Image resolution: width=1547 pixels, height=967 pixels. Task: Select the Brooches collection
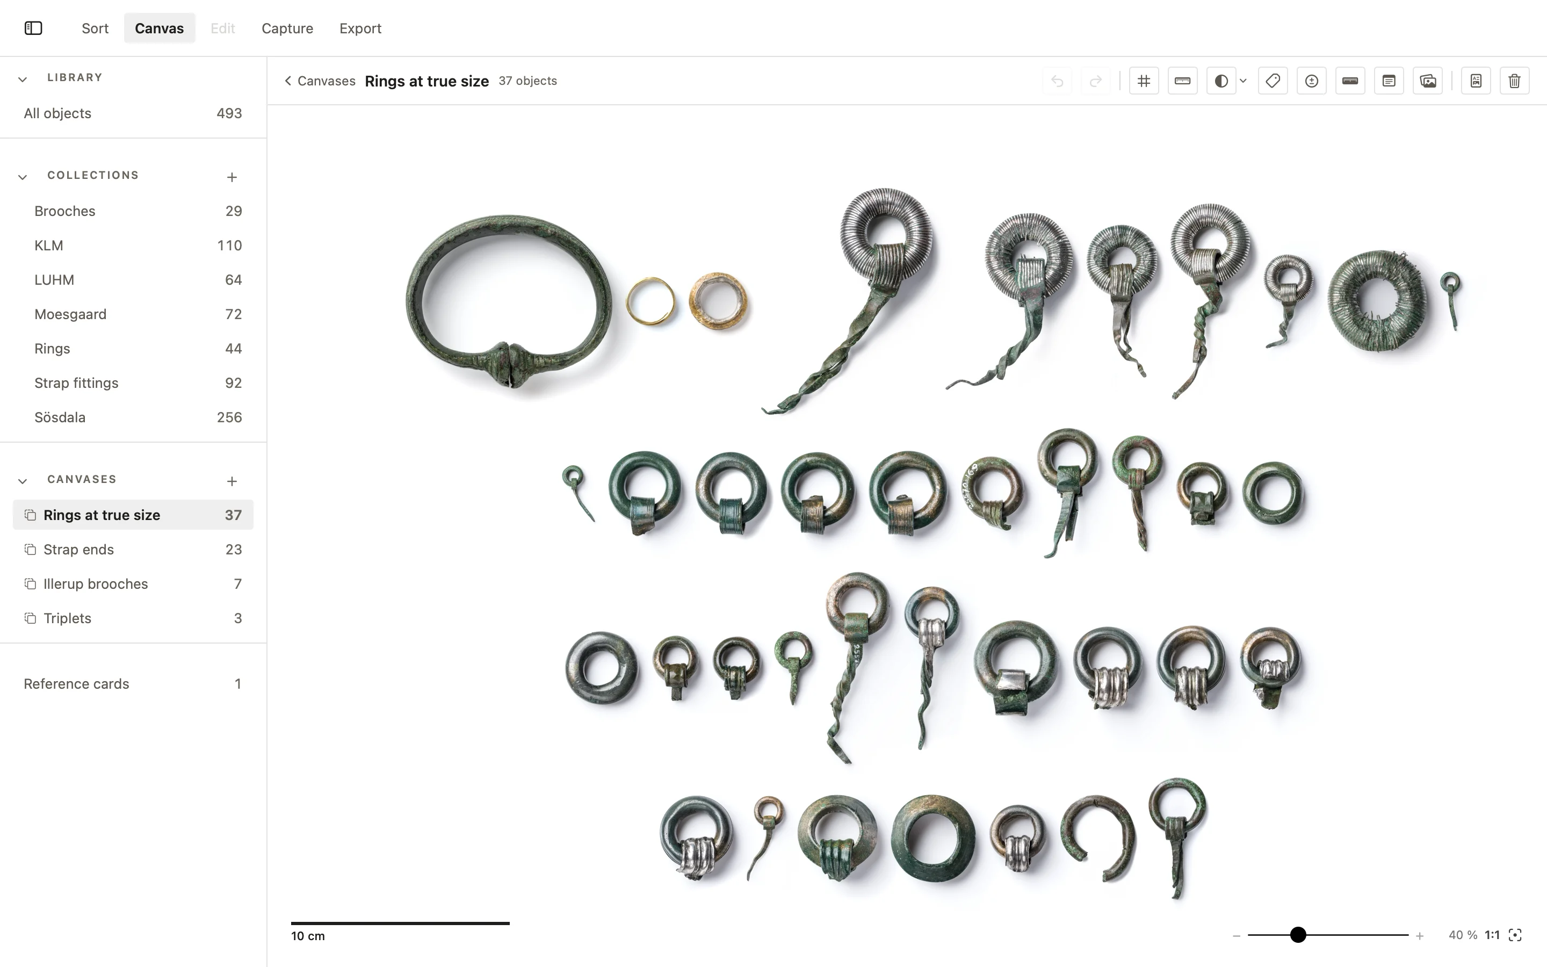133,211
